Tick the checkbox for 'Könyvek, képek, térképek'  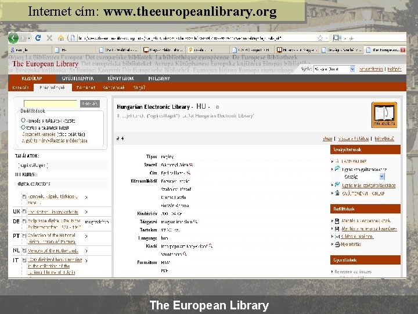pos(24,197)
